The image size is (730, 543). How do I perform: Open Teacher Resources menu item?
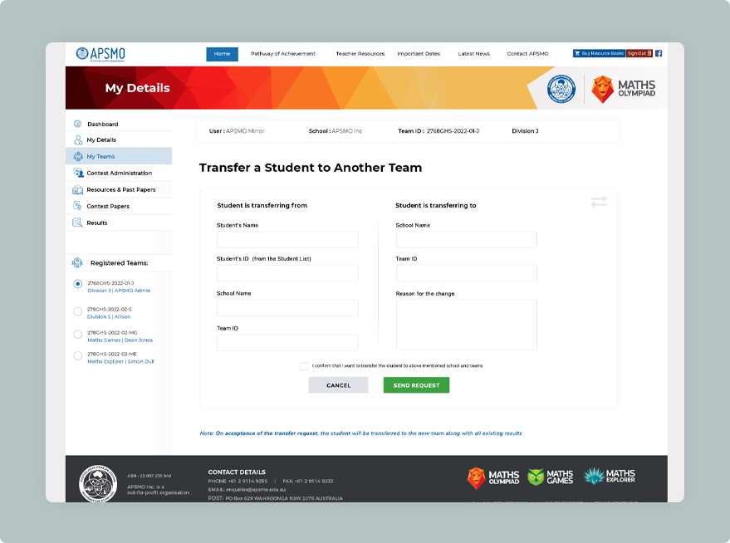[x=360, y=54]
